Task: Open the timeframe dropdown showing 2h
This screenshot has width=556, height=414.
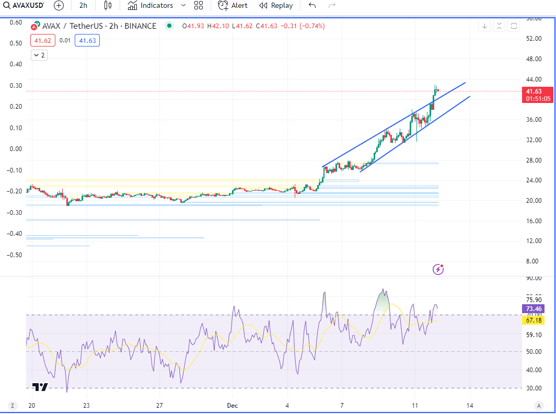Action: [83, 6]
